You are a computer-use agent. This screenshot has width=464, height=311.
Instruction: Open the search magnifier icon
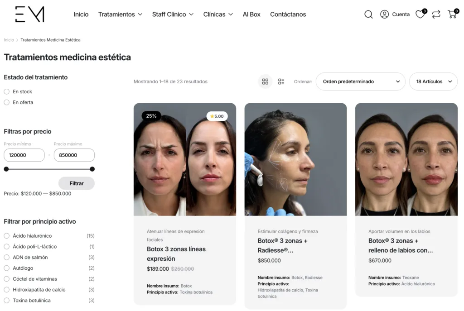[368, 14]
